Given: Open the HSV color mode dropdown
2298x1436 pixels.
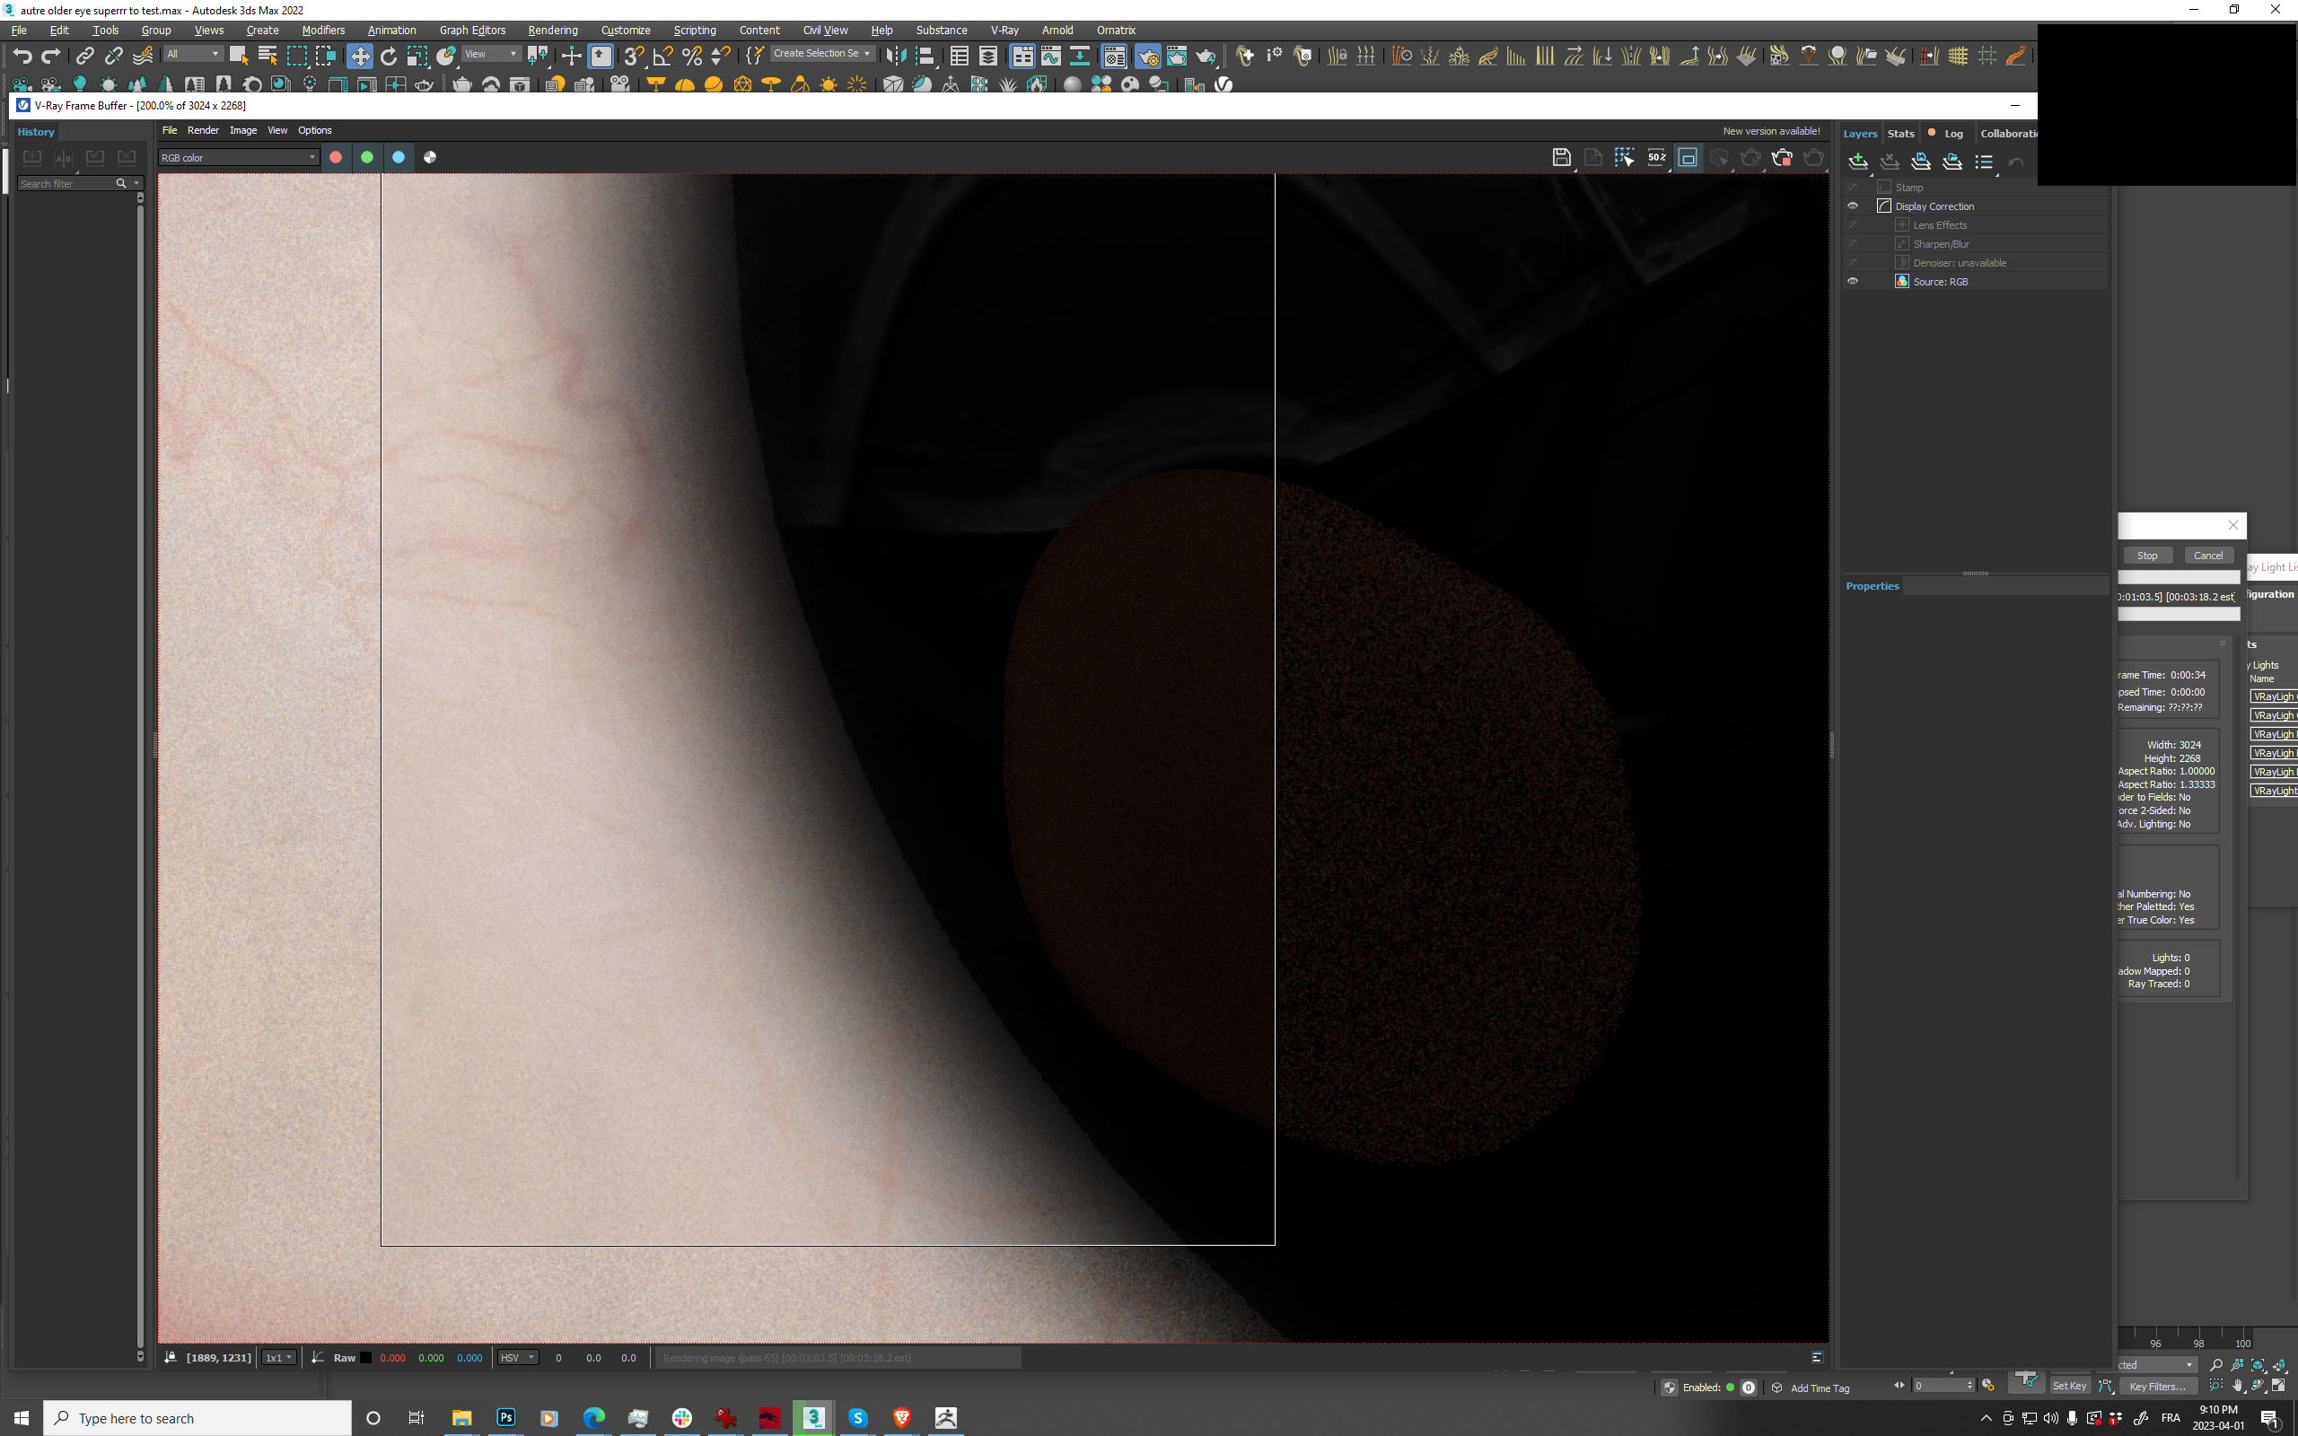Looking at the screenshot, I should click(519, 1357).
